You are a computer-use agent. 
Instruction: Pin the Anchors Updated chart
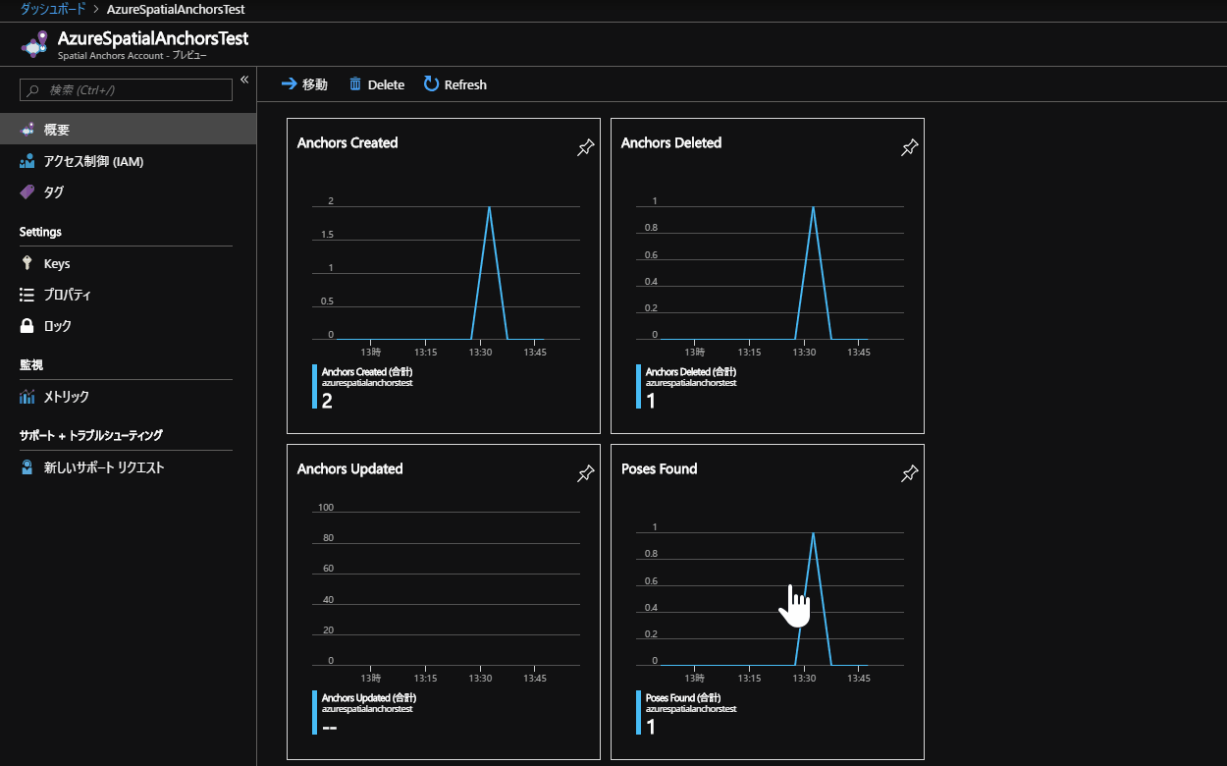coord(585,474)
